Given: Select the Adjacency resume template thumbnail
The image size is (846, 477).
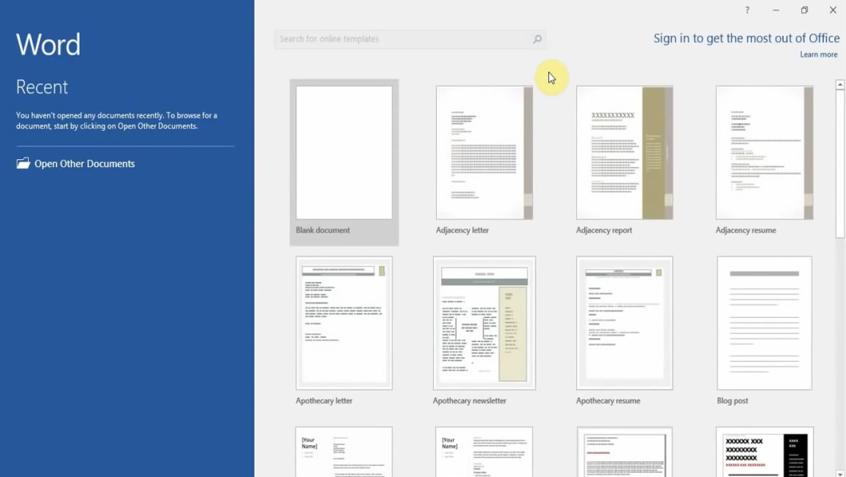Looking at the screenshot, I should coord(765,153).
